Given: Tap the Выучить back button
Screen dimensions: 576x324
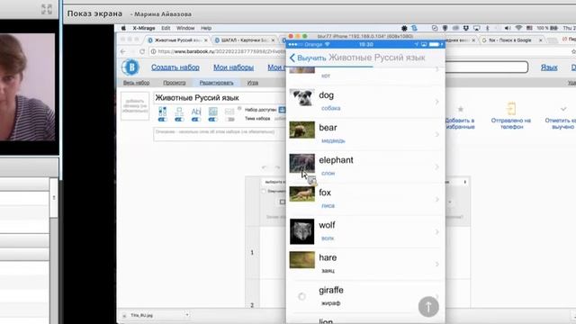Looking at the screenshot, I should point(308,58).
